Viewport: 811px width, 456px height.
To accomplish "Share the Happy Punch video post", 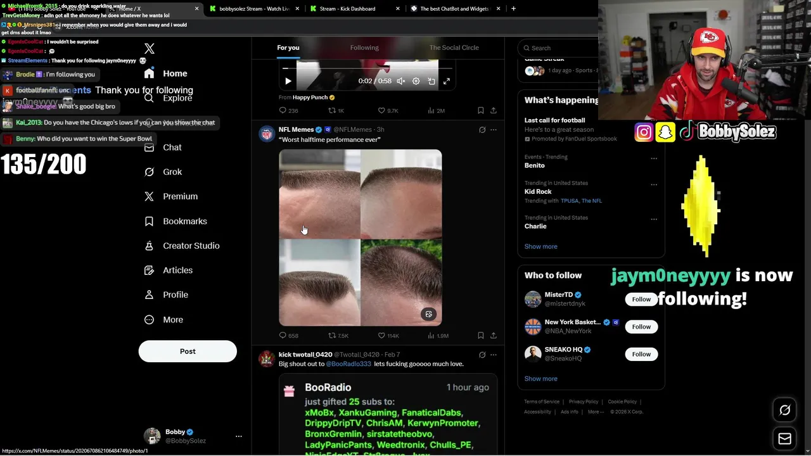I will [494, 110].
